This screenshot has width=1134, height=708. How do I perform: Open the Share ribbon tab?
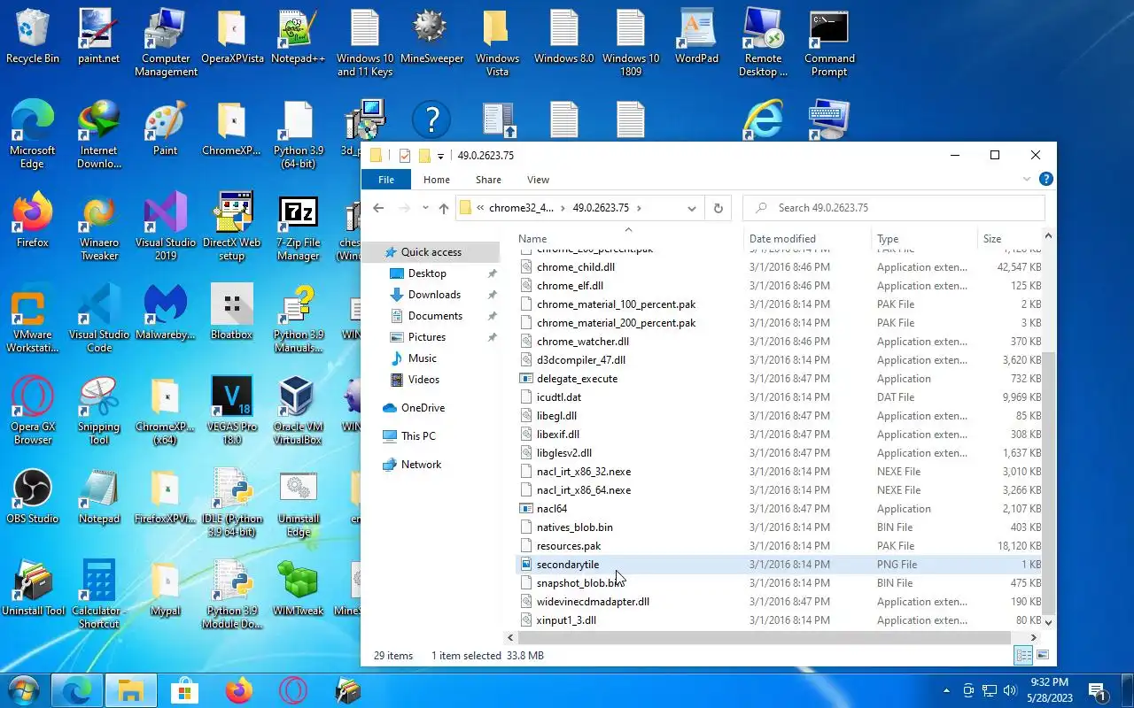point(488,180)
